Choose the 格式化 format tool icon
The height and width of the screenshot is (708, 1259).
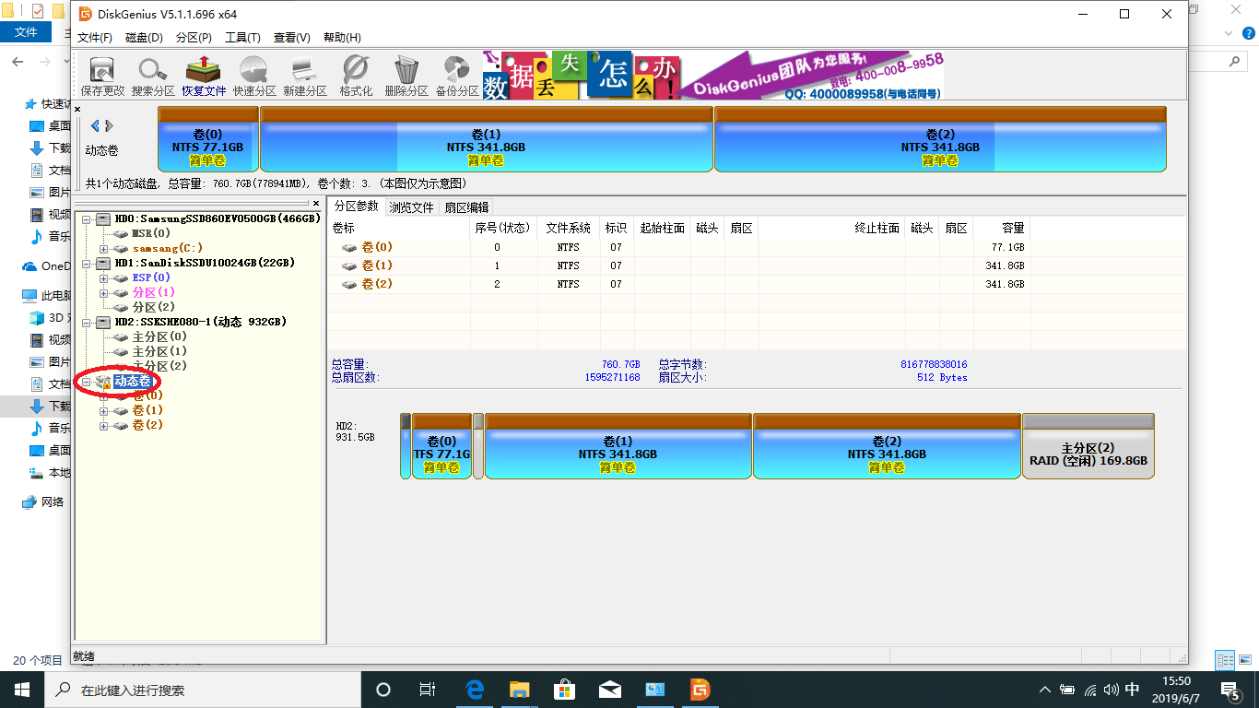click(x=356, y=76)
